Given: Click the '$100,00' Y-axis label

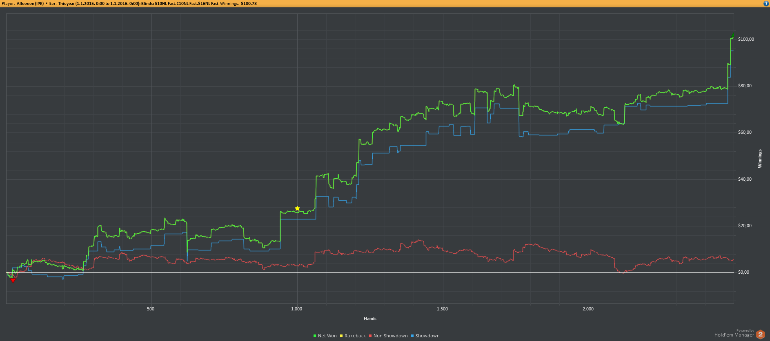Looking at the screenshot, I should [x=746, y=39].
